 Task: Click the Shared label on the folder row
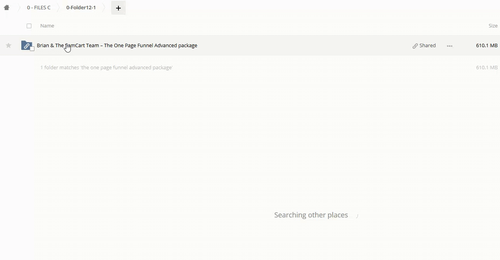pos(427,46)
